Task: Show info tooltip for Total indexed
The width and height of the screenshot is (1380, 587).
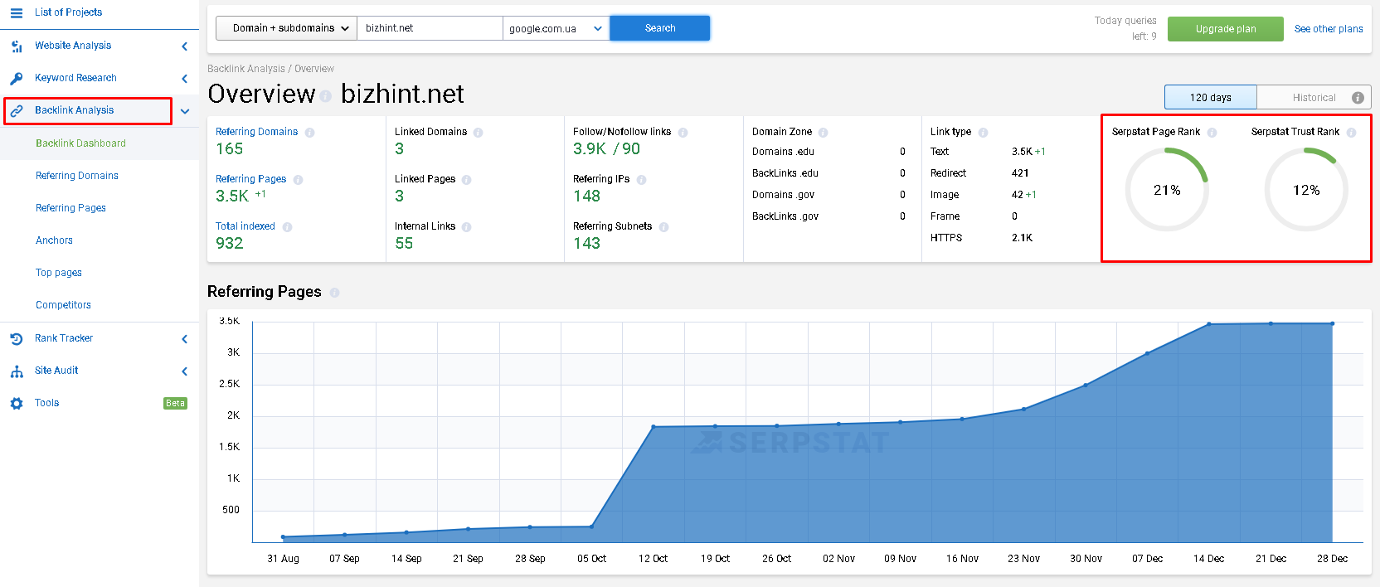Action: (x=287, y=227)
